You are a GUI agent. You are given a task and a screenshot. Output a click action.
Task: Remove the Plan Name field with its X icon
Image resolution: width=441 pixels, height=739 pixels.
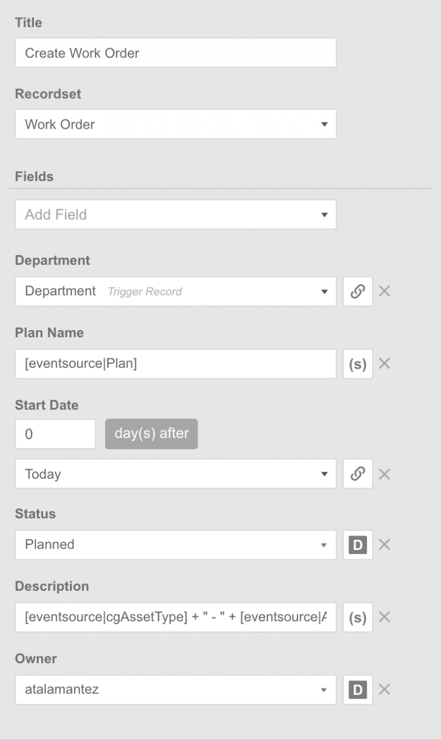[x=385, y=363]
